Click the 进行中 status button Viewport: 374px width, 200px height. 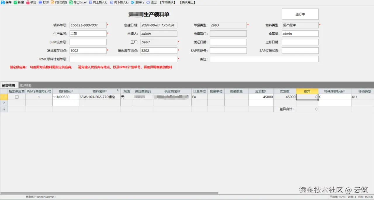click(x=300, y=14)
